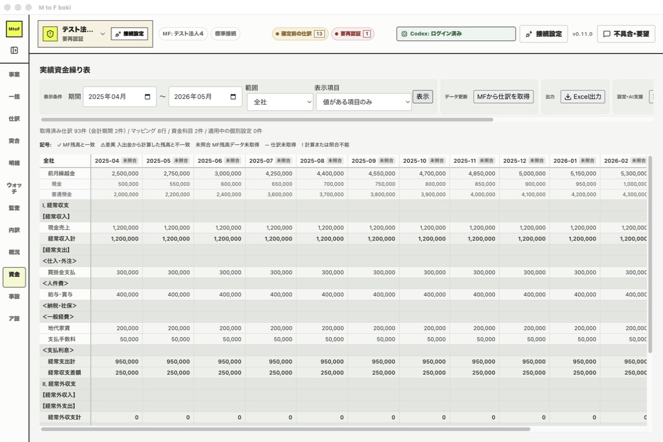Image resolution: width=663 pixels, height=442 pixels.
Task: Click the 実績資金繰り表 page heading
Action: point(65,70)
